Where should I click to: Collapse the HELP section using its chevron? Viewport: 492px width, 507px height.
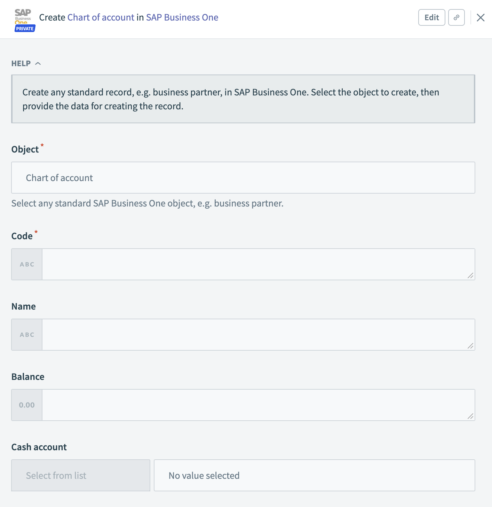click(38, 63)
